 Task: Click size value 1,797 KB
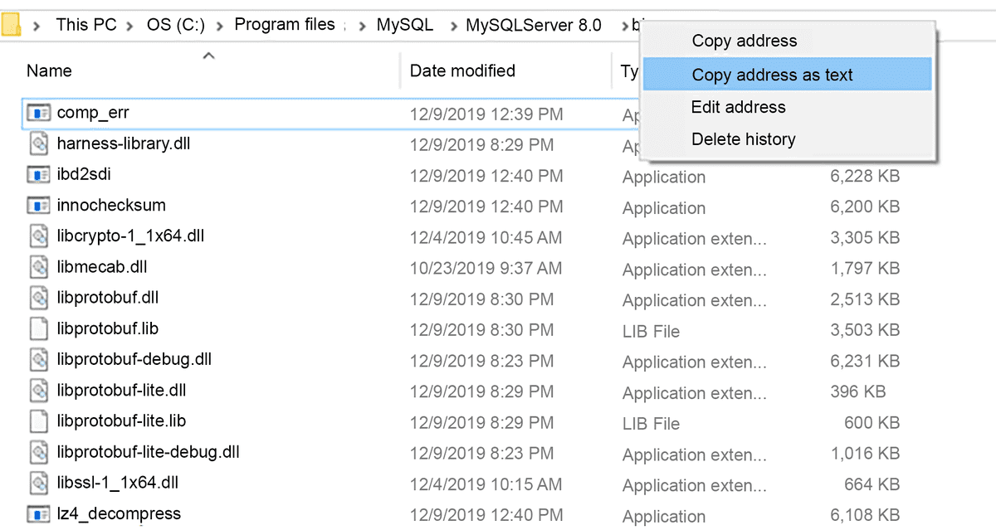[x=865, y=268]
